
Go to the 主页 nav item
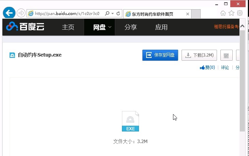pyautogui.click(x=68, y=27)
